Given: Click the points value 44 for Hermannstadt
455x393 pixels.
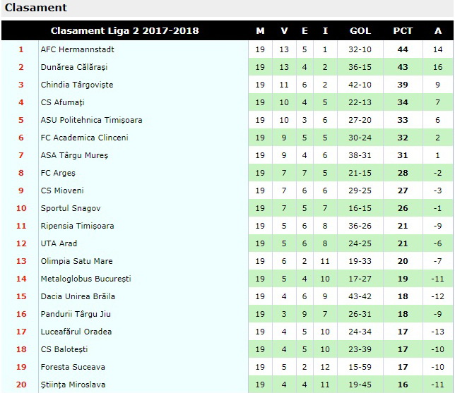Looking at the screenshot, I should pyautogui.click(x=403, y=49).
